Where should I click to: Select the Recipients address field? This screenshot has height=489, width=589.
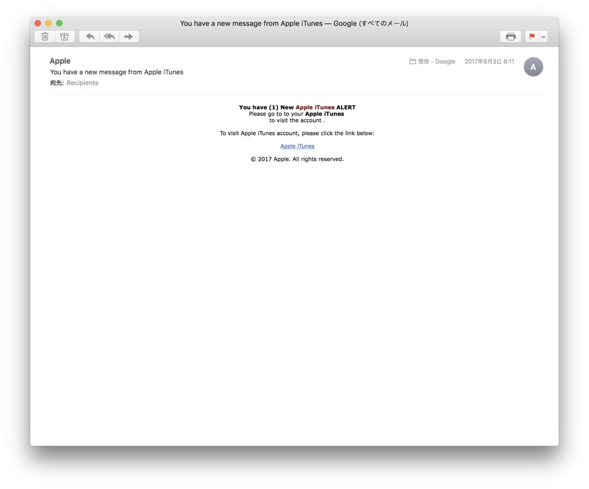tap(82, 83)
